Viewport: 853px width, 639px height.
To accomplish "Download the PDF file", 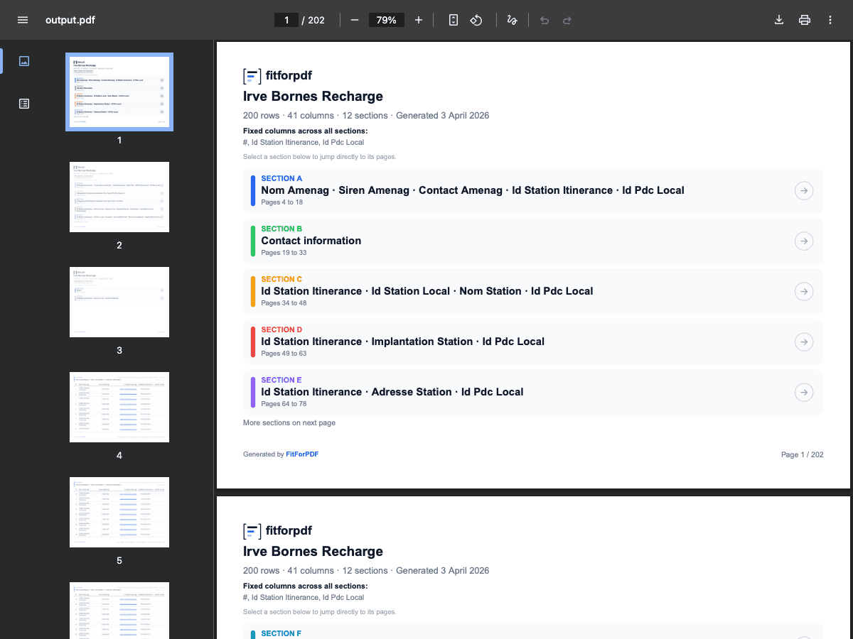I will [x=779, y=20].
